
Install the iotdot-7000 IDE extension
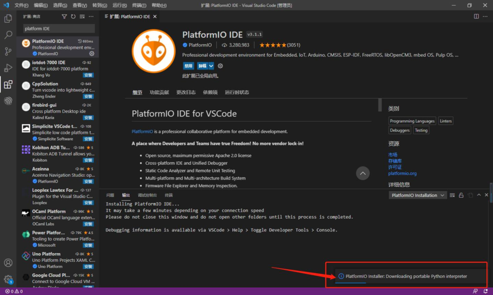[88, 75]
